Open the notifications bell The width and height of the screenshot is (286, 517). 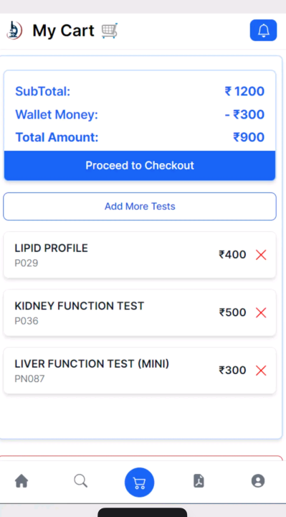tap(263, 30)
